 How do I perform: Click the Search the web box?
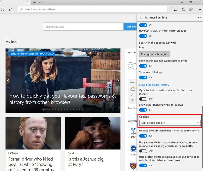(83, 27)
